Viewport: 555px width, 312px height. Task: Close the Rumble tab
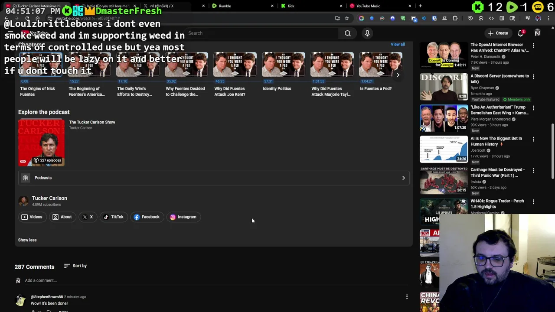tap(272, 6)
